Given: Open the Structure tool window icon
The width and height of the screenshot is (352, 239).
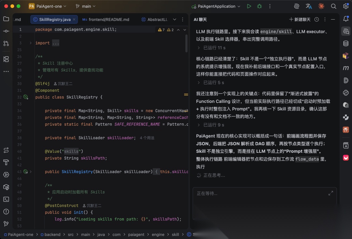Looking at the screenshot, I should click(x=6, y=59).
